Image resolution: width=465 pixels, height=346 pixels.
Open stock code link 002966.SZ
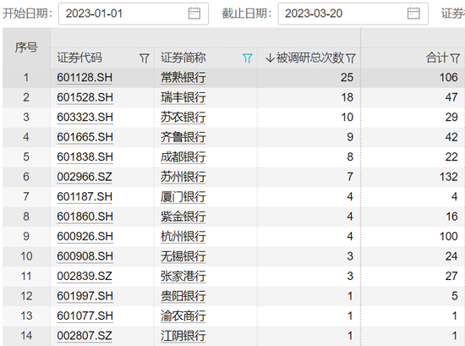point(85,177)
